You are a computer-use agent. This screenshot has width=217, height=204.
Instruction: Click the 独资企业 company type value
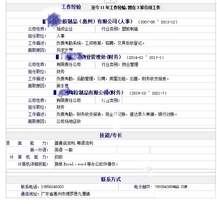[65, 29]
